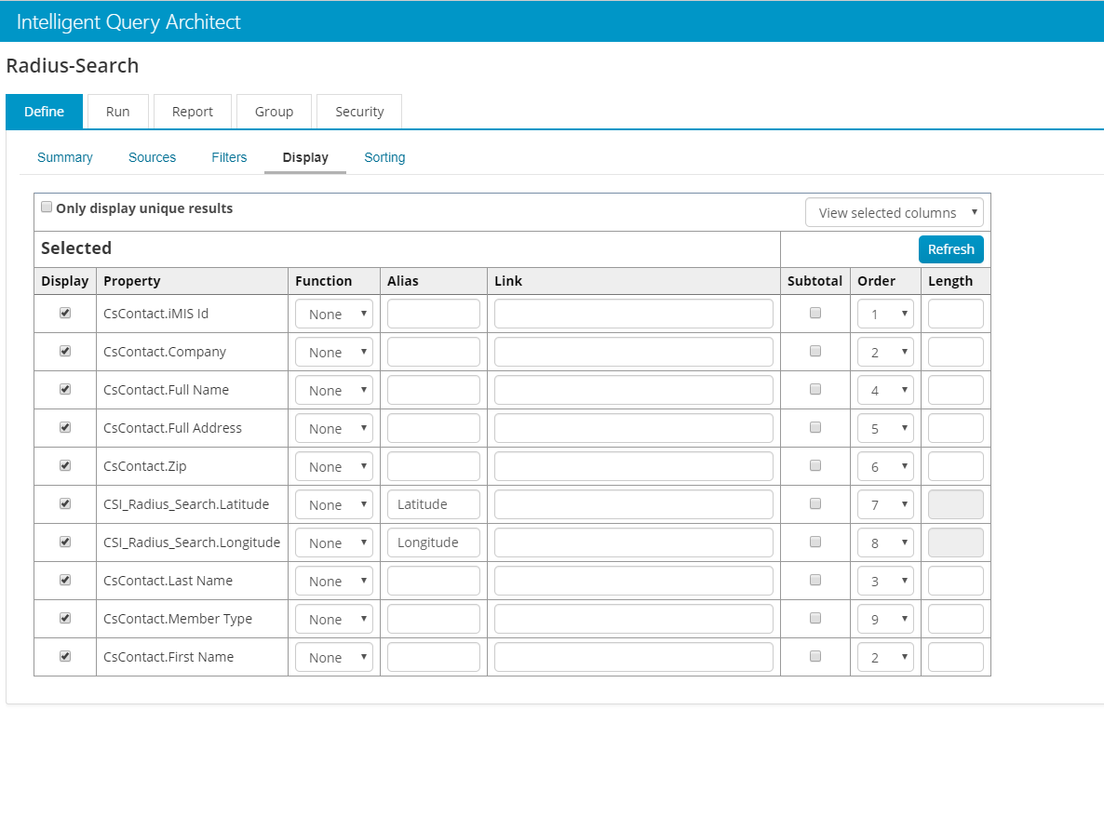Toggle Subtotal checkbox for CsContact.Zip row

[x=815, y=466]
